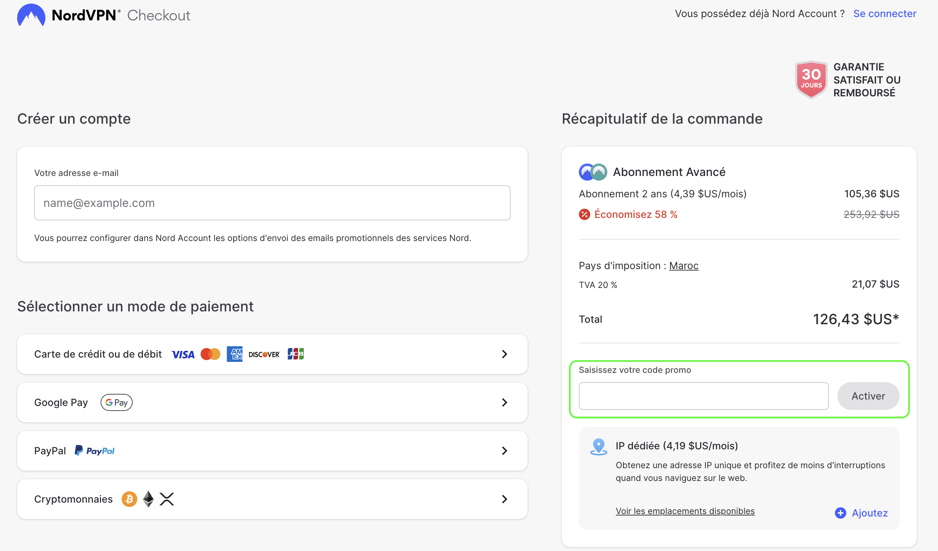Image resolution: width=938 pixels, height=551 pixels.
Task: Click Garantie satisfait ou remboursé text
Action: pos(867,80)
